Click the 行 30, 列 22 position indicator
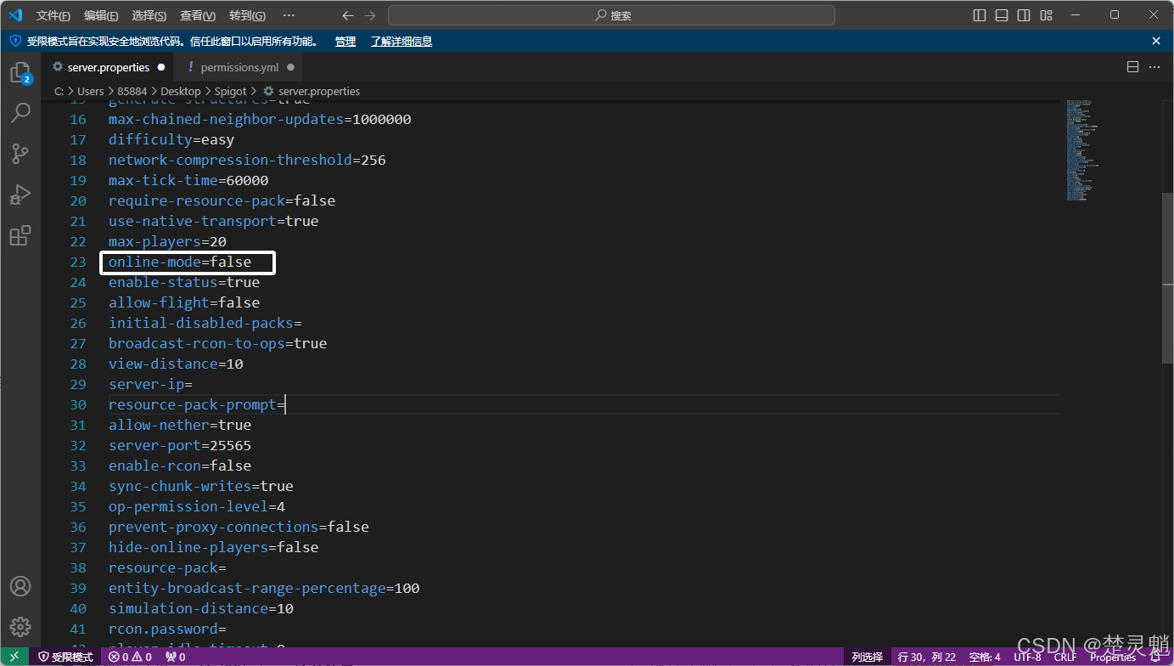 [928, 657]
